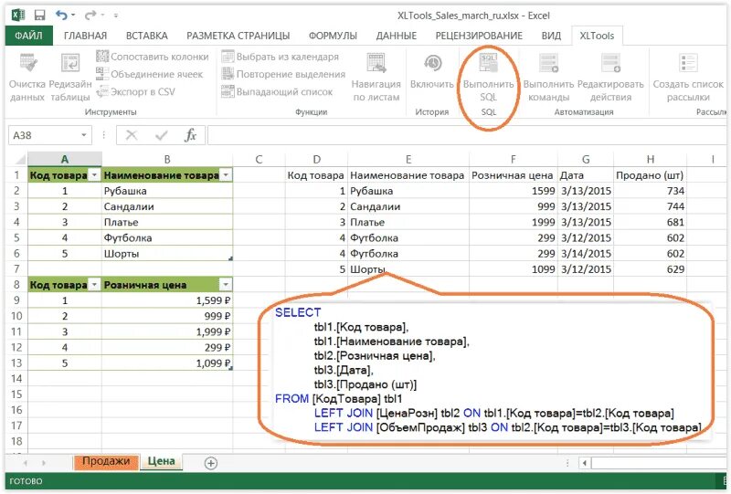The width and height of the screenshot is (731, 494).
Task: Open filter dropdown for Код товара in row 1
Action: click(x=94, y=175)
